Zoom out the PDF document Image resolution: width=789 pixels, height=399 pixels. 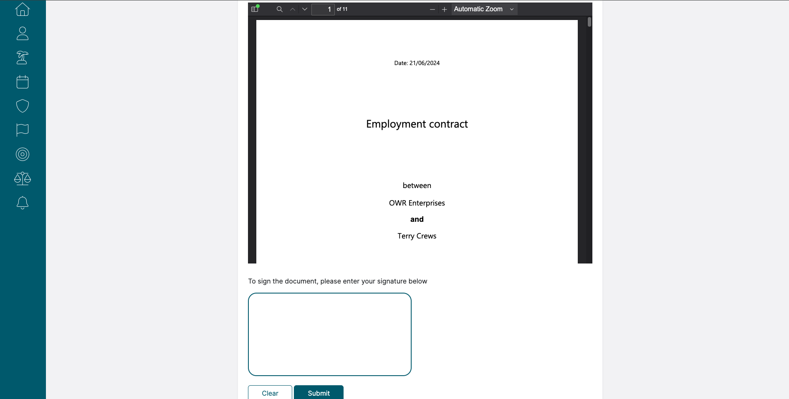point(432,9)
